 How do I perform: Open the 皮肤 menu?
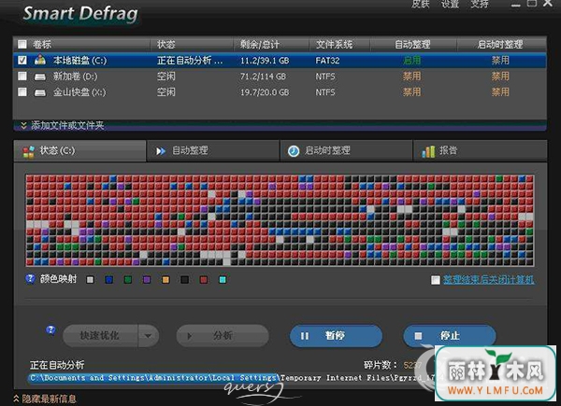click(x=421, y=4)
